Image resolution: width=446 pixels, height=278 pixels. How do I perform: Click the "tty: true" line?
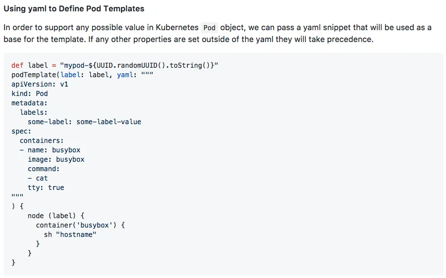point(46,187)
